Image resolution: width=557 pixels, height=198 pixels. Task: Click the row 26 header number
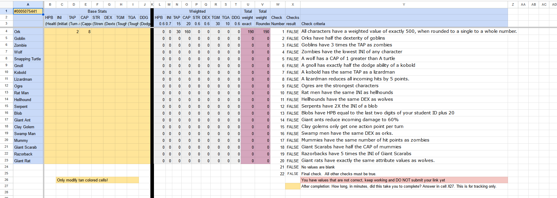tap(6, 180)
